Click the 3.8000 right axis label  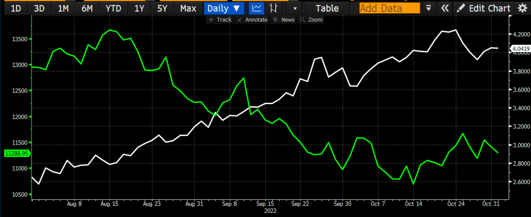point(521,71)
